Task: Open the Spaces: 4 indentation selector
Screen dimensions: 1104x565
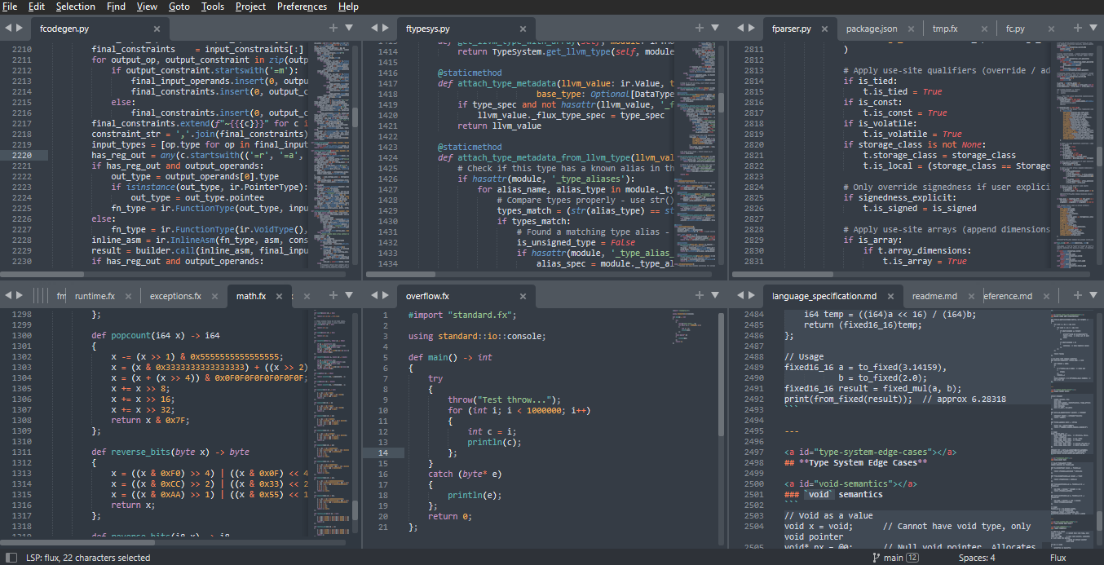Action: [977, 558]
